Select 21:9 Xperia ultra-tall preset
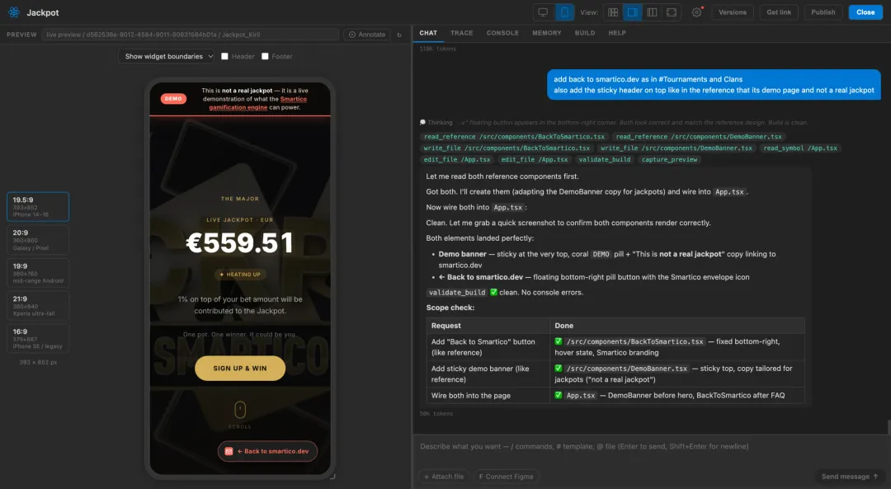The width and height of the screenshot is (891, 489). pyautogui.click(x=38, y=306)
